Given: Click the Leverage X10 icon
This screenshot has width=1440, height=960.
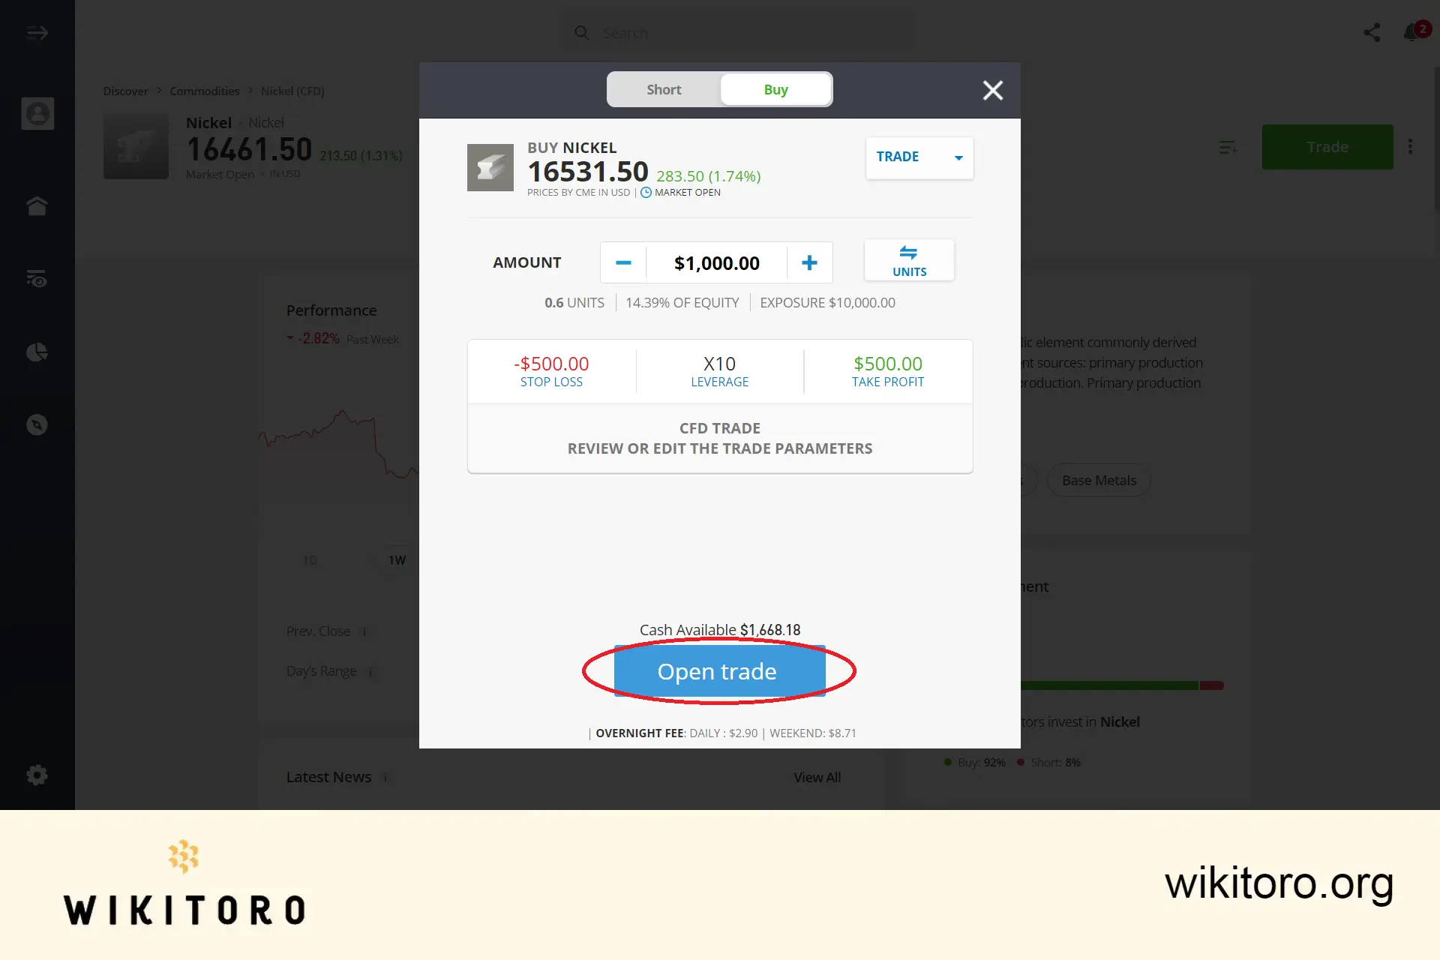Looking at the screenshot, I should point(719,370).
